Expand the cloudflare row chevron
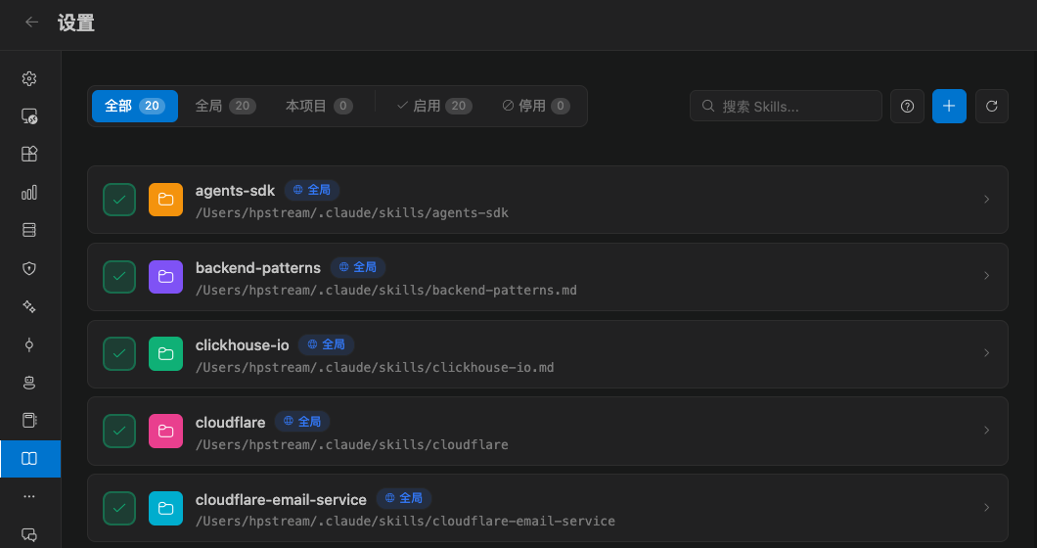The height and width of the screenshot is (548, 1037). [986, 431]
